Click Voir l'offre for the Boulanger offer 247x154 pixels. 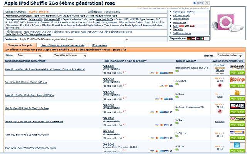tap(237, 85)
